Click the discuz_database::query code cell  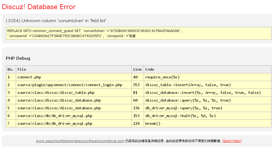pyautogui.click(x=207, y=100)
